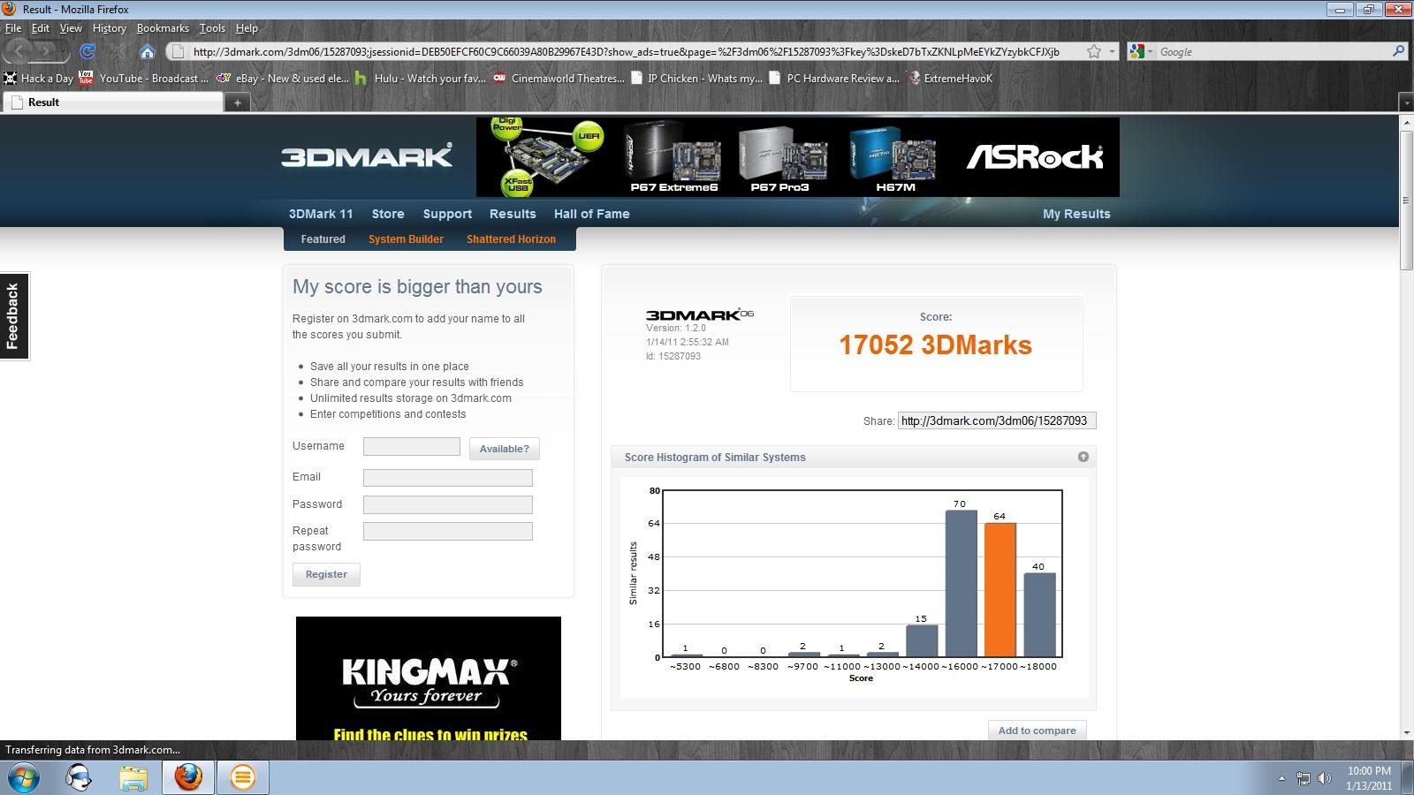Click the ASRock banner advertisement
Image resolution: width=1414 pixels, height=795 pixels.
click(798, 157)
